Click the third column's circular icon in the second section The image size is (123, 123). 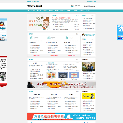[67, 38]
